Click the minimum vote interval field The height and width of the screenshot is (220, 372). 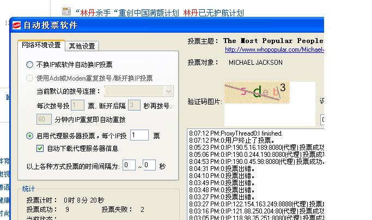pyautogui.click(x=129, y=165)
